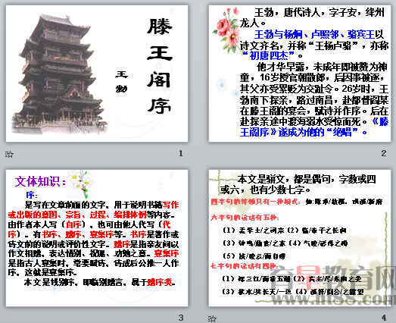Click slide number 3 label

(x=180, y=318)
